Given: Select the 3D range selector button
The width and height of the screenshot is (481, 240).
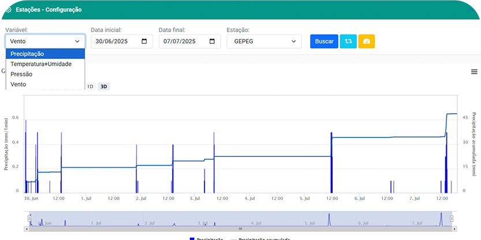Looking at the screenshot, I should 103,87.
